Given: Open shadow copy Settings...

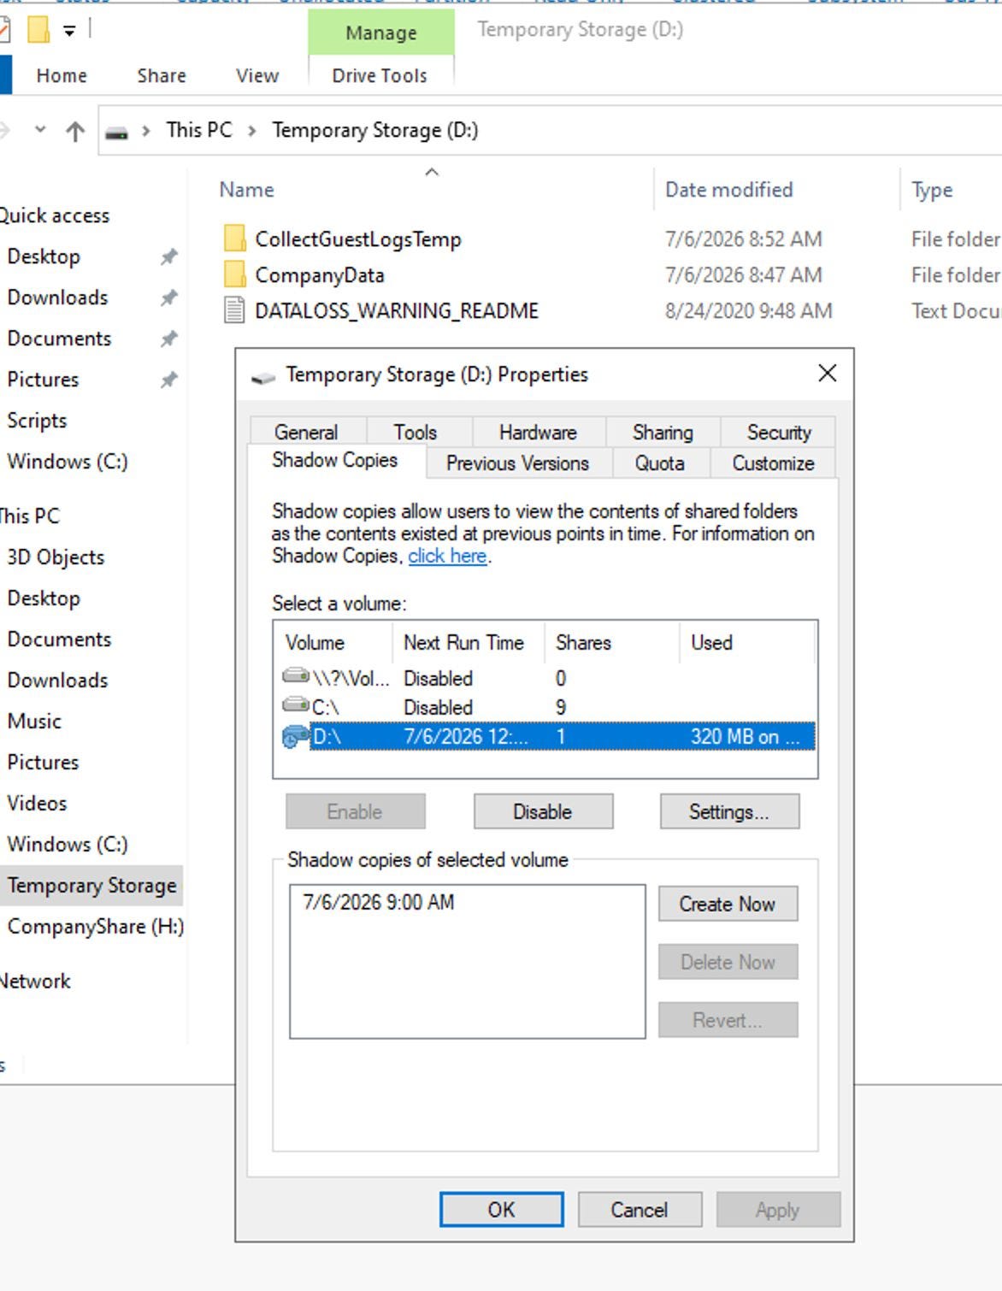Looking at the screenshot, I should 729,811.
